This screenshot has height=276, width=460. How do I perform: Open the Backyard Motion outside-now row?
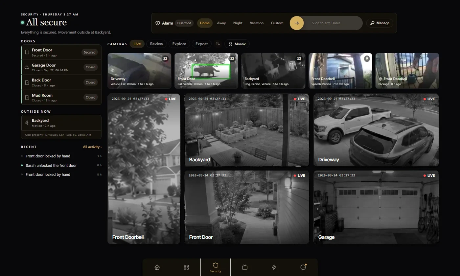click(61, 123)
